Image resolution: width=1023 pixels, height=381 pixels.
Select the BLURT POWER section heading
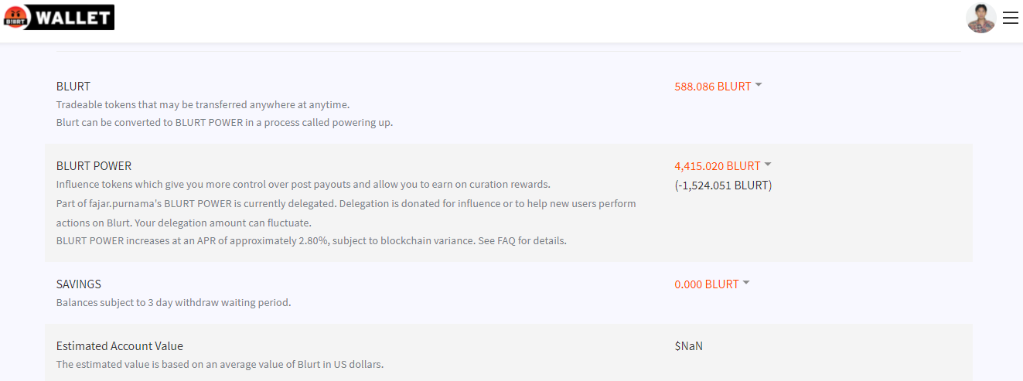point(94,166)
